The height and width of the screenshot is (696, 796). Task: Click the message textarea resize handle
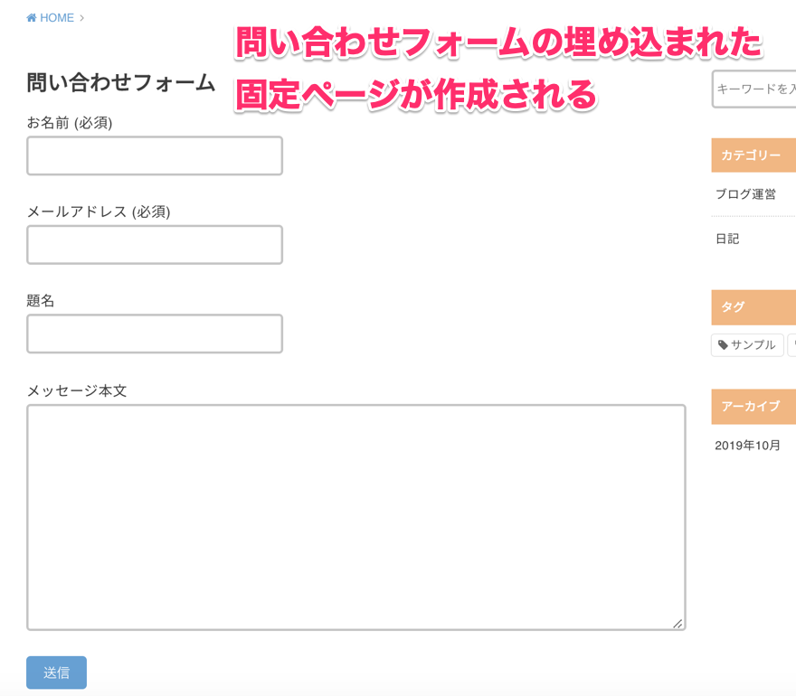coord(678,623)
